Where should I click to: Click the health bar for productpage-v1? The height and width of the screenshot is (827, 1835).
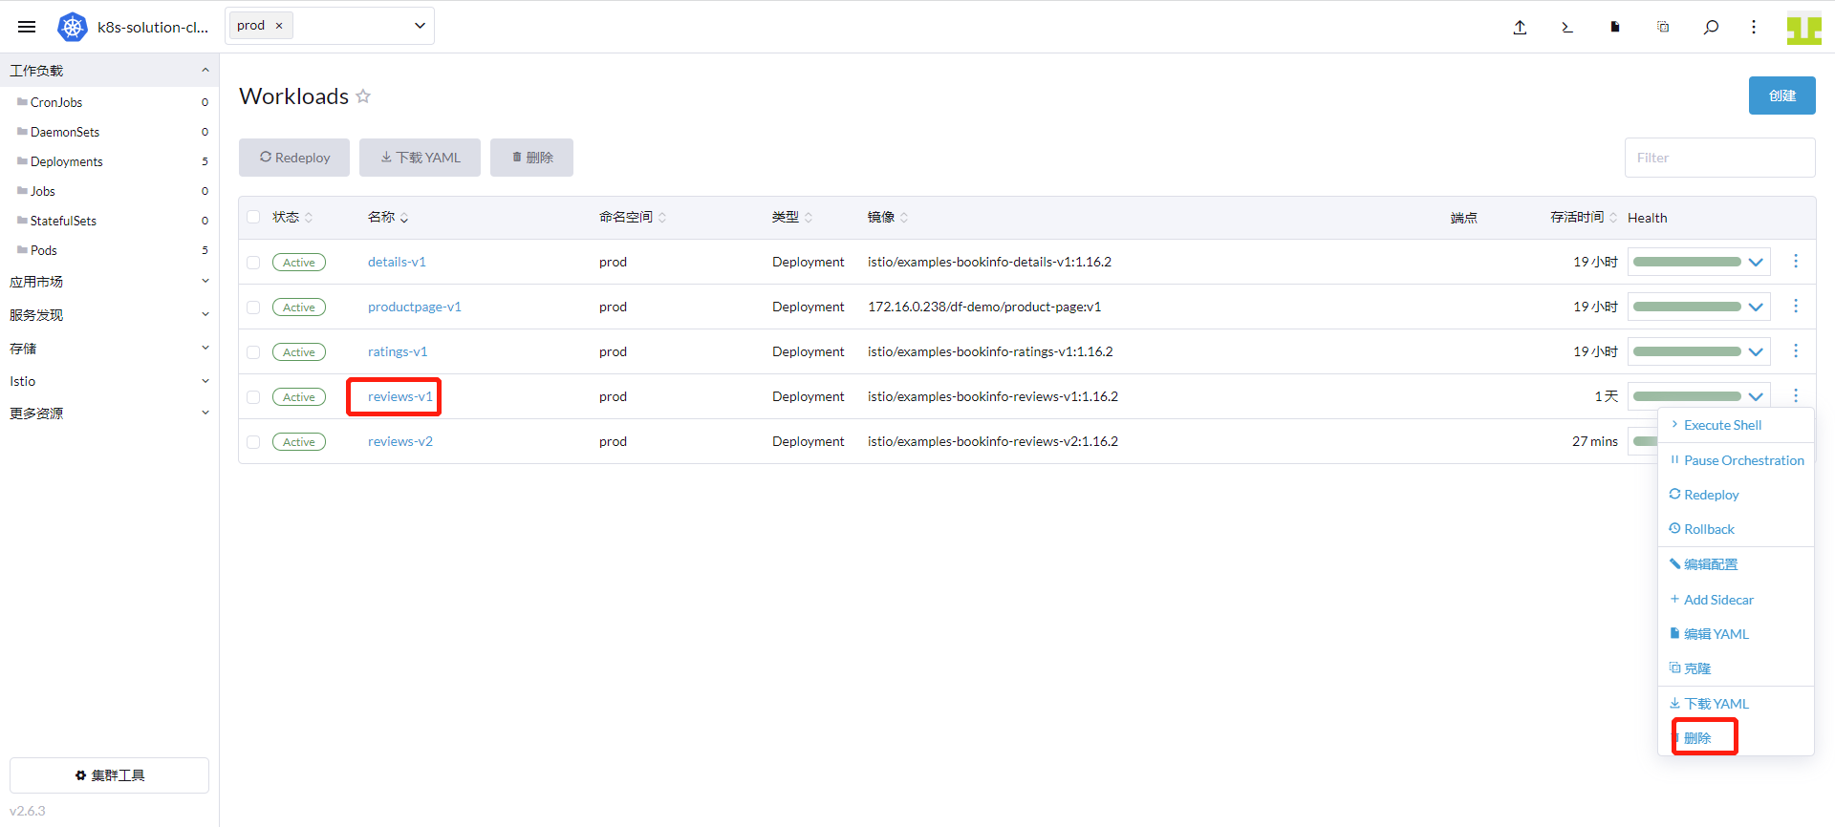click(x=1687, y=307)
